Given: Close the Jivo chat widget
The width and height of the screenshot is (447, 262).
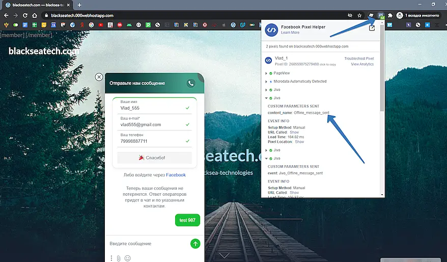Looking at the screenshot, I should click(99, 77).
